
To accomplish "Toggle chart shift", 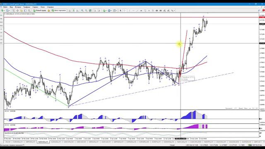I will [x=99, y=10].
